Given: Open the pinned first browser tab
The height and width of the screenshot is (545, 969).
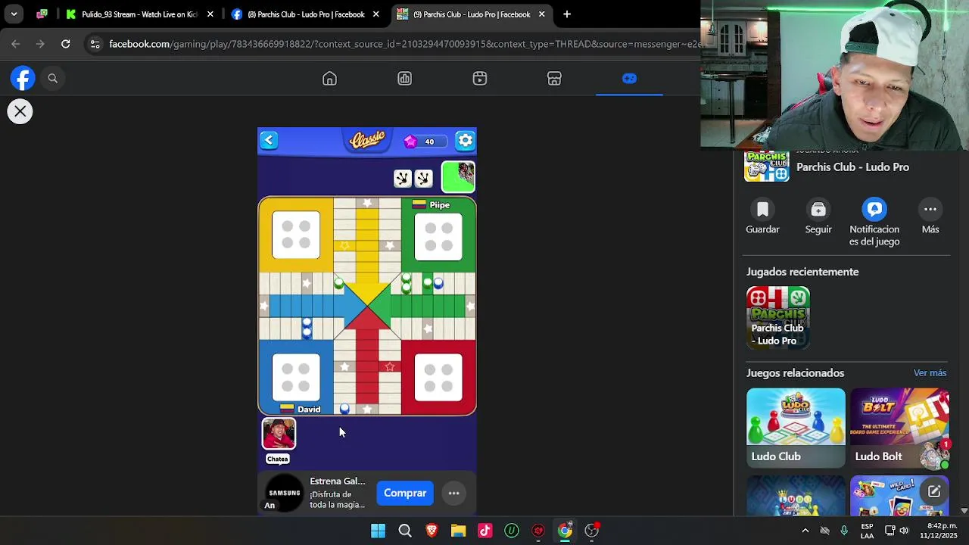Looking at the screenshot, I should (x=42, y=14).
